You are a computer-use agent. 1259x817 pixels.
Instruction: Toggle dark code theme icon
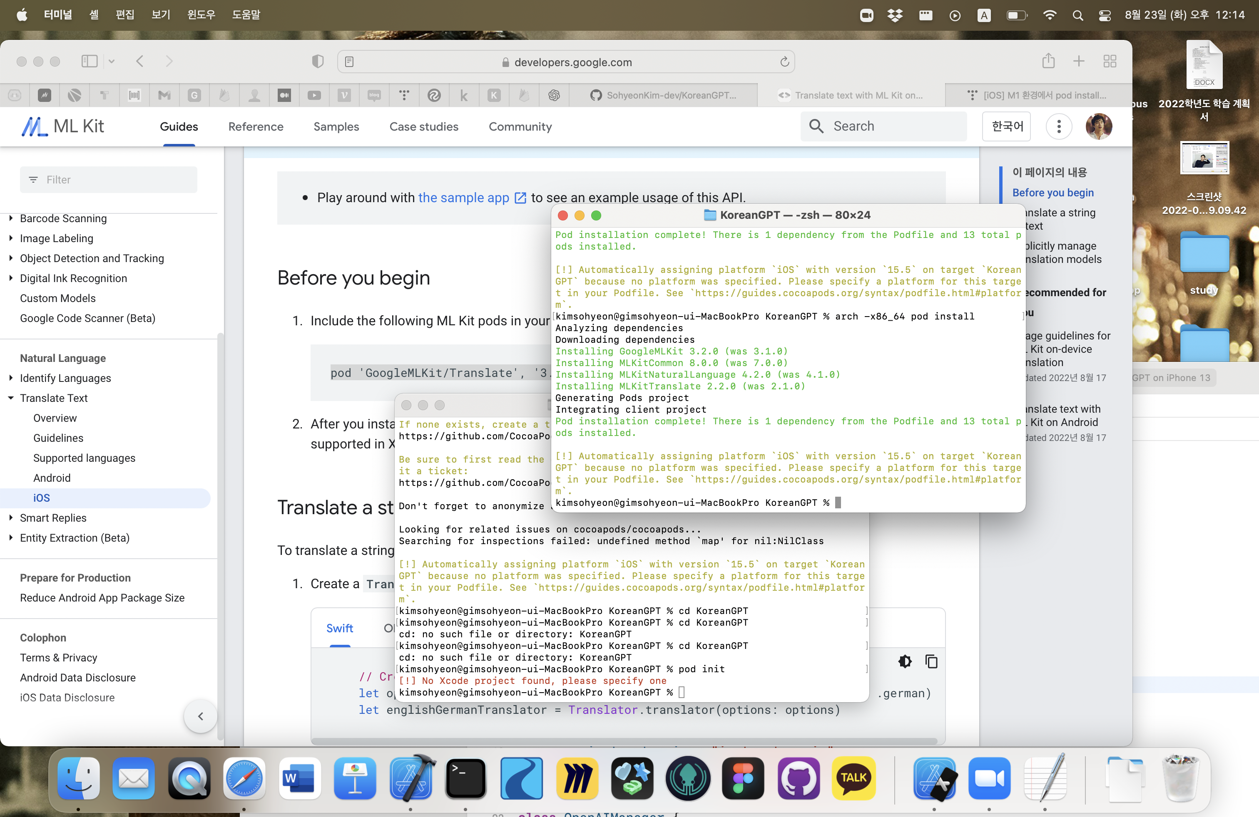(905, 661)
